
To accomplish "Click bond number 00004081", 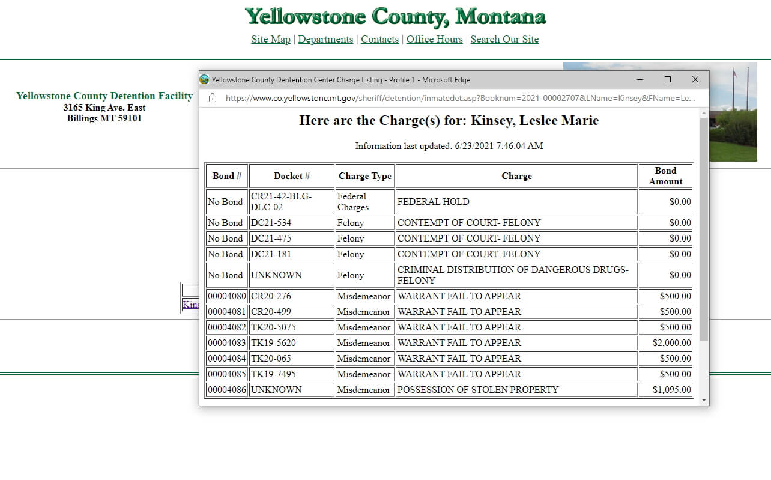I will coord(227,312).
